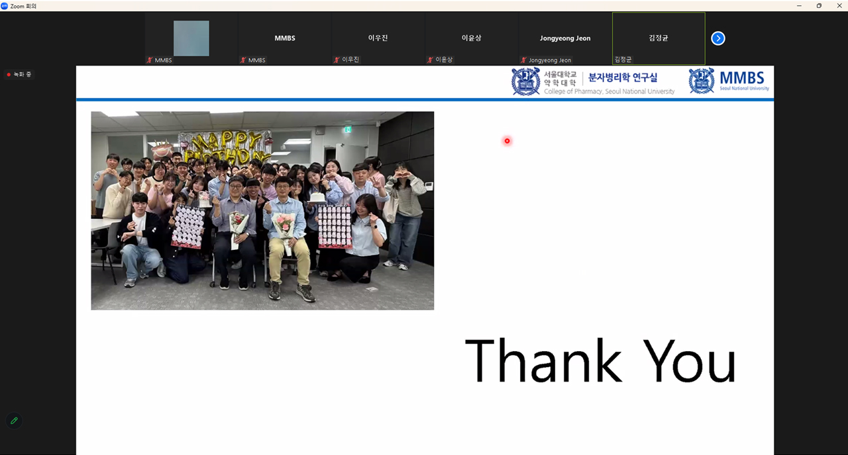The height and width of the screenshot is (455, 848).
Task: Click the red laser pointer dot
Action: click(x=507, y=141)
